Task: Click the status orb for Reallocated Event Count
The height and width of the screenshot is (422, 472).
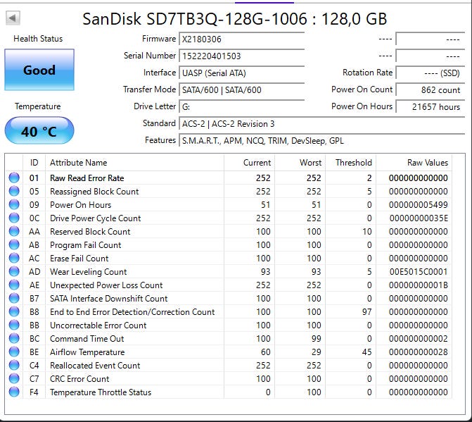Action: pyautogui.click(x=14, y=366)
